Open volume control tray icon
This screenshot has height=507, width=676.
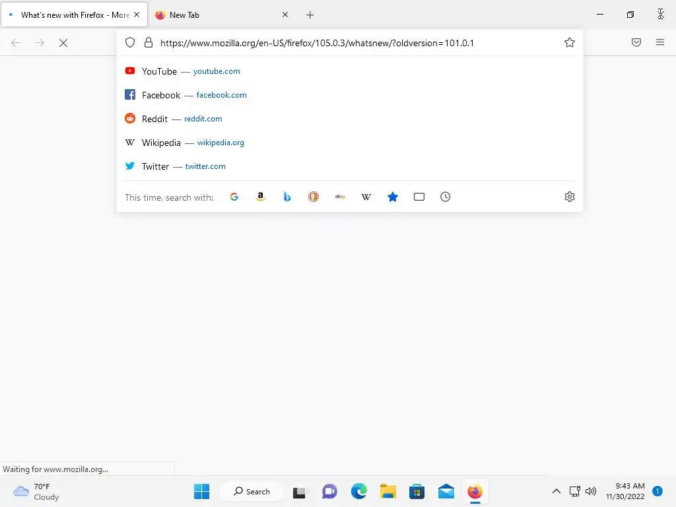coord(591,491)
